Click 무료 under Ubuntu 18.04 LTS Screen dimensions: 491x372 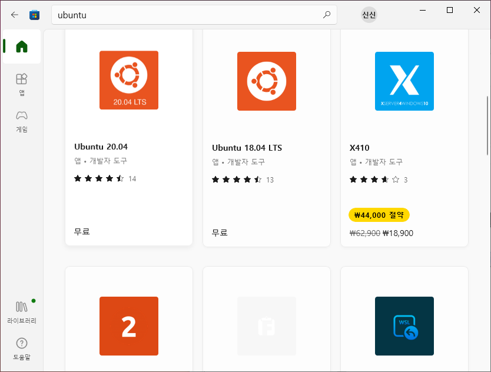220,232
